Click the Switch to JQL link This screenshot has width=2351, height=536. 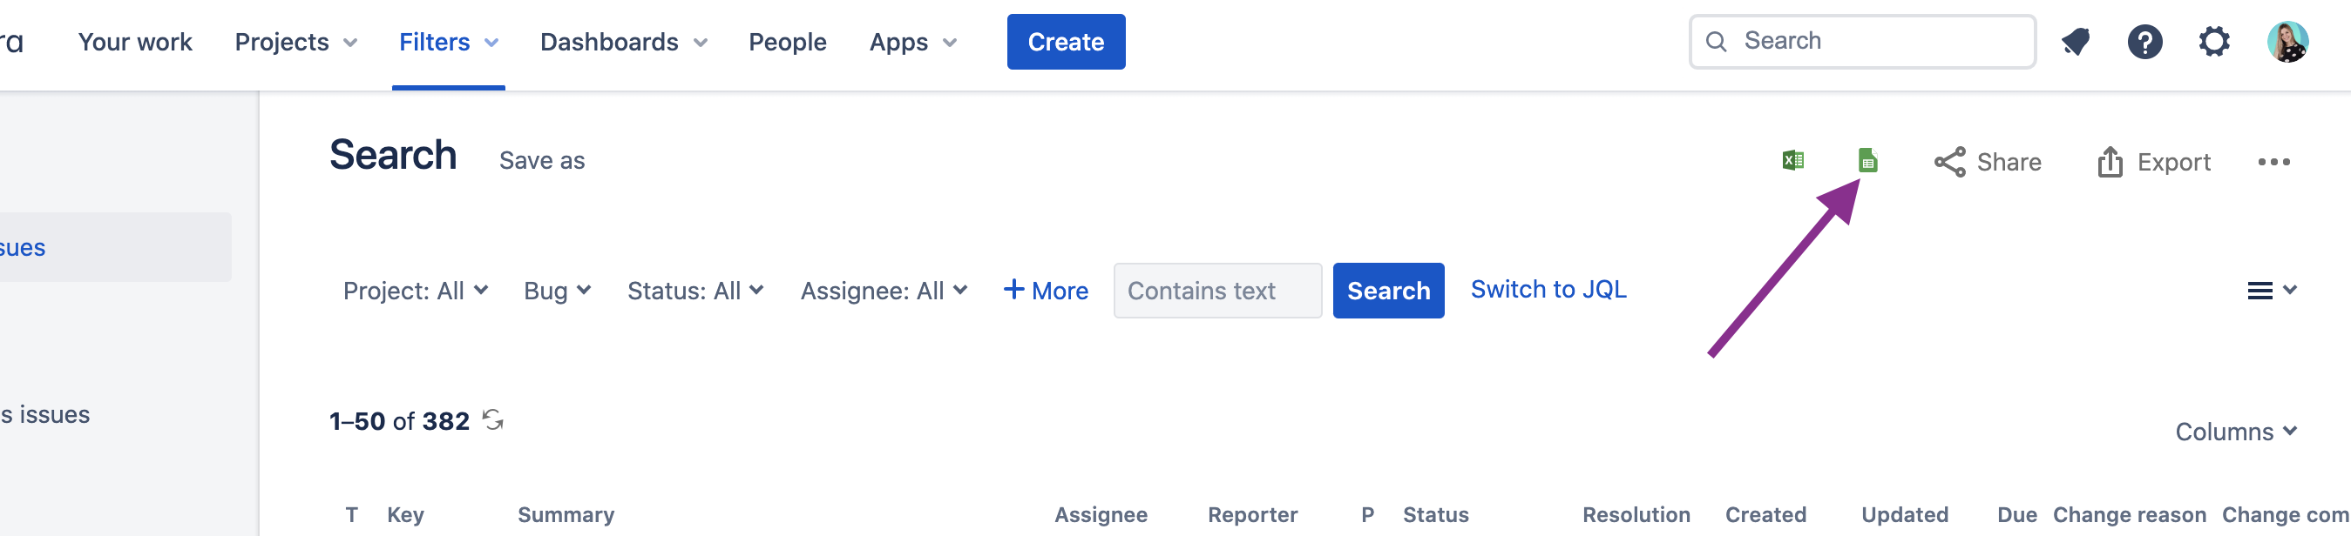[1548, 289]
